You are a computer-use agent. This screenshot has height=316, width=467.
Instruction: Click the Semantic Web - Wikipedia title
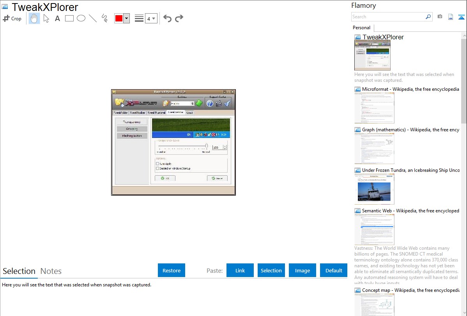pos(410,210)
